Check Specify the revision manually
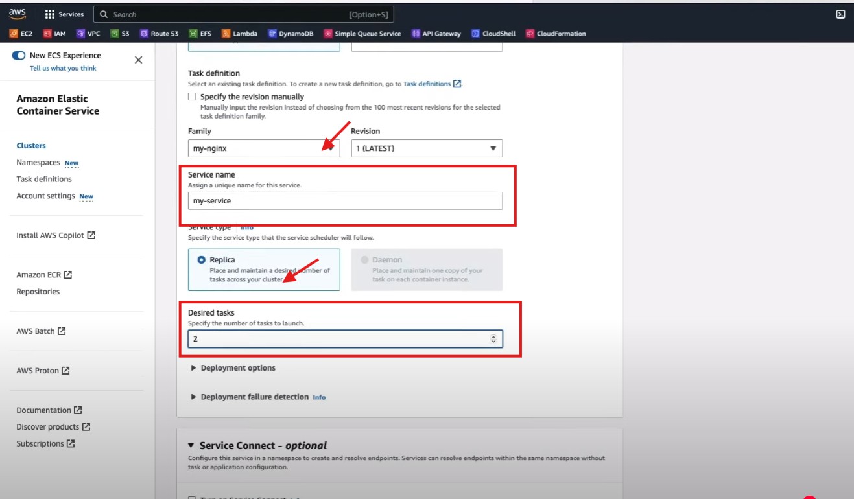The height and width of the screenshot is (499, 854). pos(192,97)
